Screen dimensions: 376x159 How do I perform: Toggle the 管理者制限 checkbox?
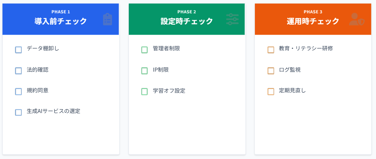[x=144, y=50]
